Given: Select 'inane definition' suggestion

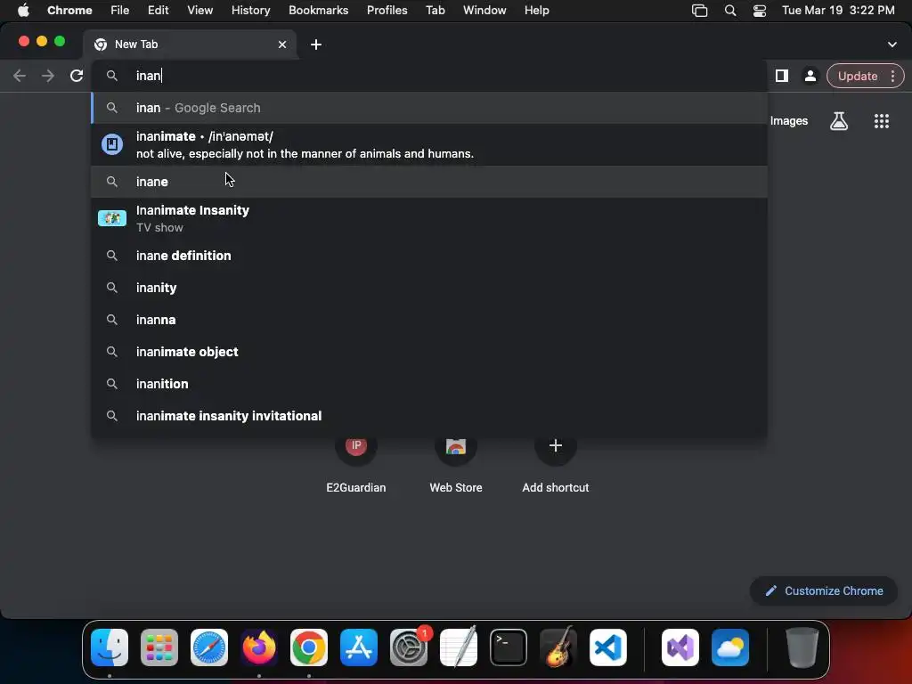Looking at the screenshot, I should click(429, 256).
